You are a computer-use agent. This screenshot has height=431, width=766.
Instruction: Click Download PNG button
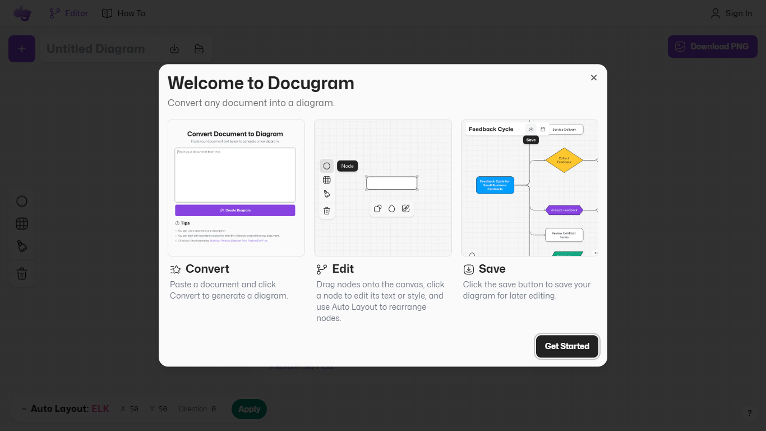pos(713,47)
